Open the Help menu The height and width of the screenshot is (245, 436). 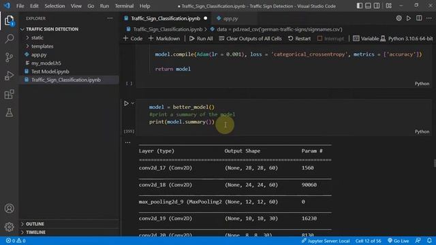coord(144,6)
